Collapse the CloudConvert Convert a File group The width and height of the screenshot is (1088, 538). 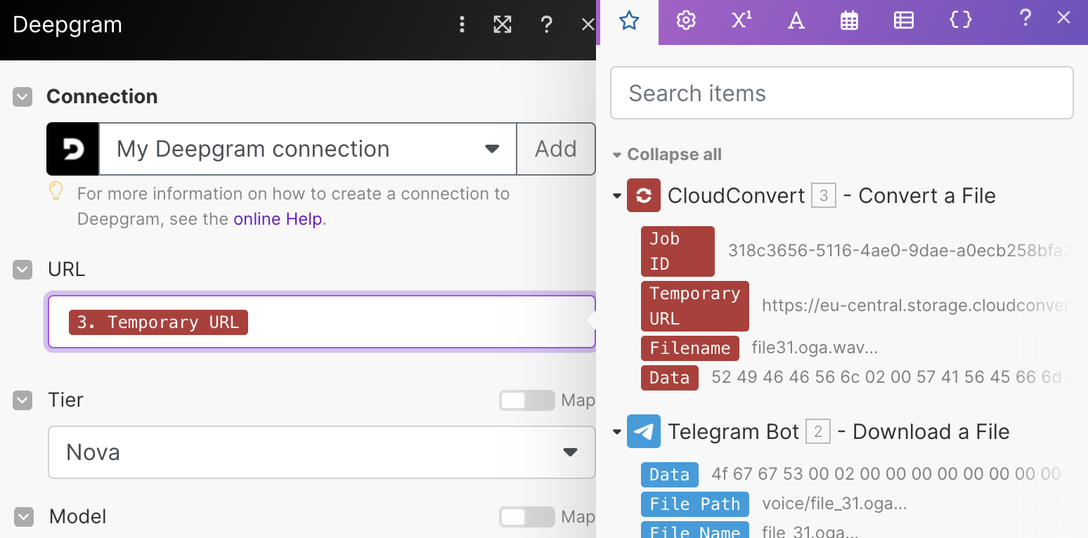click(x=617, y=196)
